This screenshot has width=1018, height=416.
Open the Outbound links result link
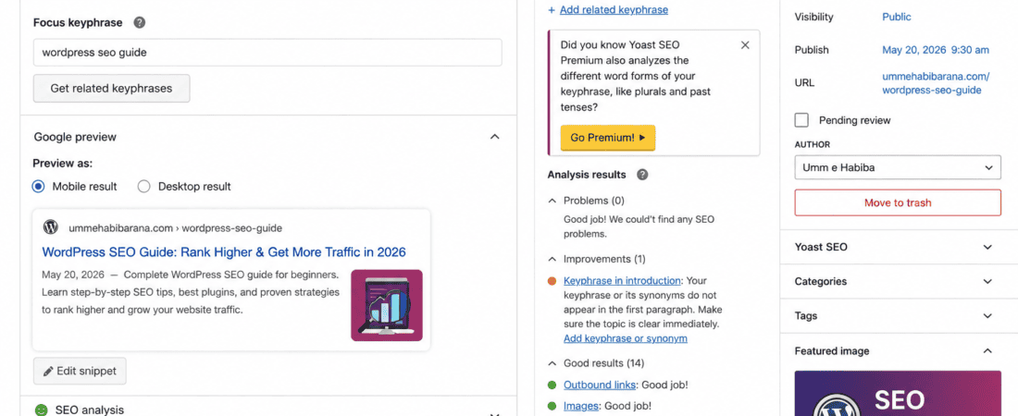[x=600, y=385]
